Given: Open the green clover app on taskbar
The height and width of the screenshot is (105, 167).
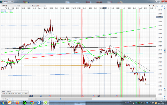Looking at the screenshot, I should click(x=25, y=103).
